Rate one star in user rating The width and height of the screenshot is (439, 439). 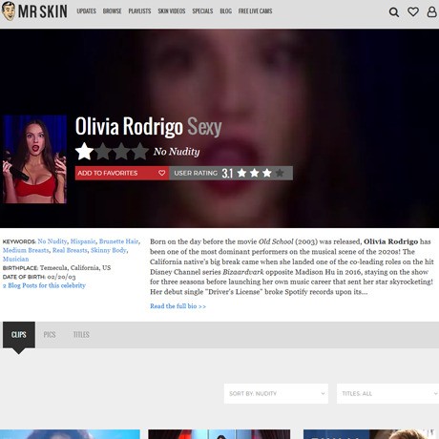pos(241,173)
